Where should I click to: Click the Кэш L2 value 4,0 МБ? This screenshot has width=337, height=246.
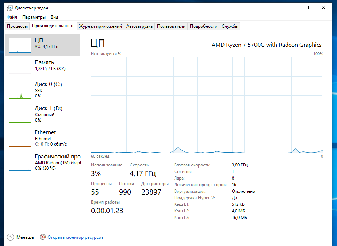point(238,211)
